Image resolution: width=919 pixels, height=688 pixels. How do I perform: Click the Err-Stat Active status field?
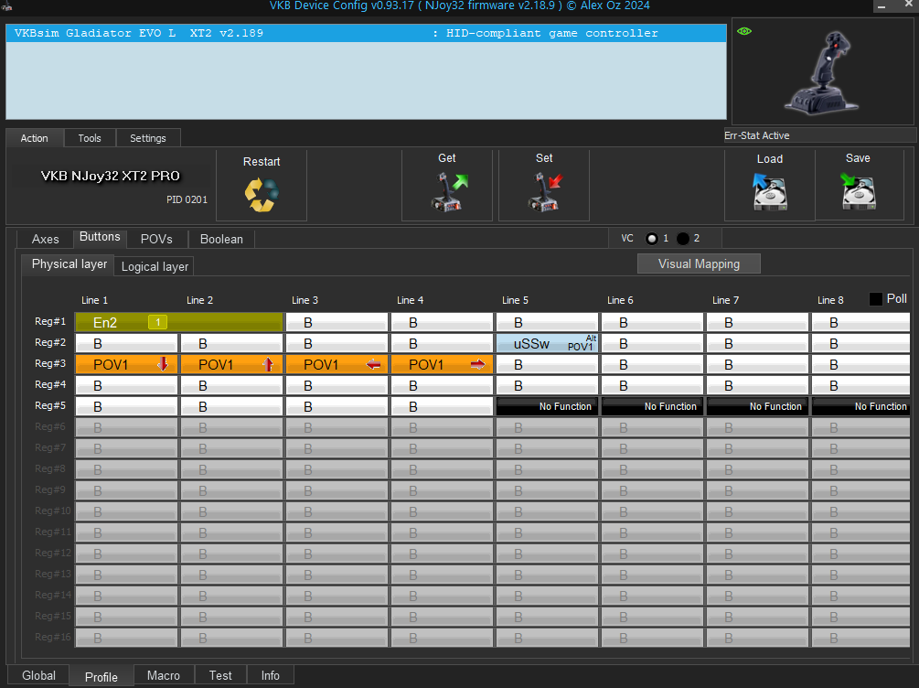tap(819, 135)
